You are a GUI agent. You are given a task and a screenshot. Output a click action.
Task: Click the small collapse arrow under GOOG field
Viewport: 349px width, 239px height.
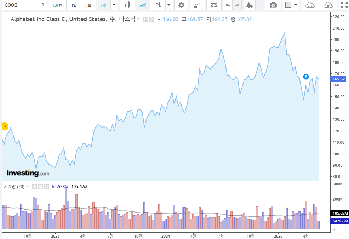pyautogui.click(x=6, y=11)
